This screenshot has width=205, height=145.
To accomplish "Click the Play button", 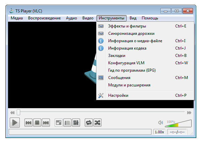I will coord(15,123).
